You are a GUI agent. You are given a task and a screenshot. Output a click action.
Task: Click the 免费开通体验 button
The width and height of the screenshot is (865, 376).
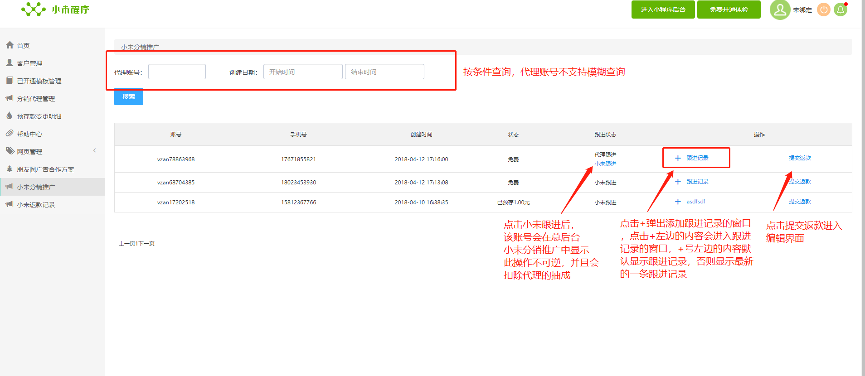tap(729, 10)
